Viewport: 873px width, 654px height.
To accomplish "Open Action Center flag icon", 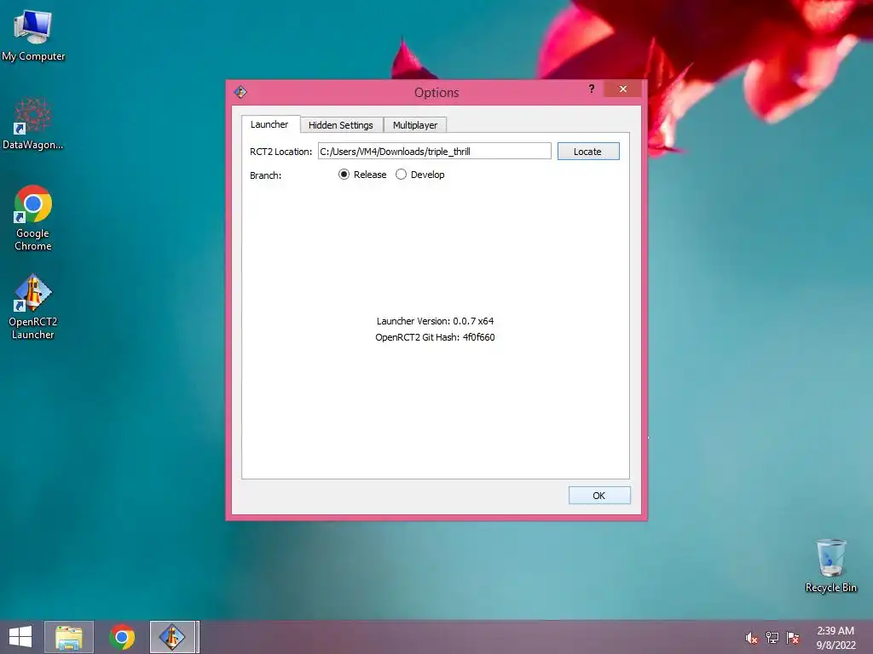I will pyautogui.click(x=793, y=638).
